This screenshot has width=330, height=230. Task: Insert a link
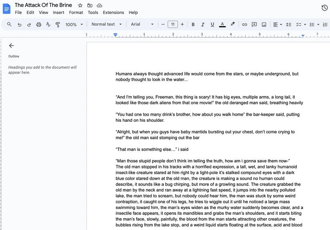[244, 24]
